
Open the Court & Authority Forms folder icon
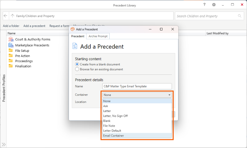coord(11,39)
